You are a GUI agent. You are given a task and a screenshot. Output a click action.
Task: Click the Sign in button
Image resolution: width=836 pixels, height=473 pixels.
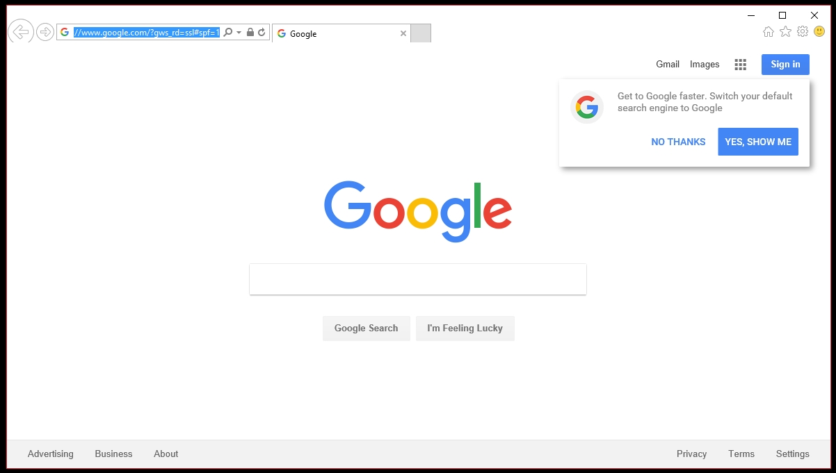click(785, 65)
